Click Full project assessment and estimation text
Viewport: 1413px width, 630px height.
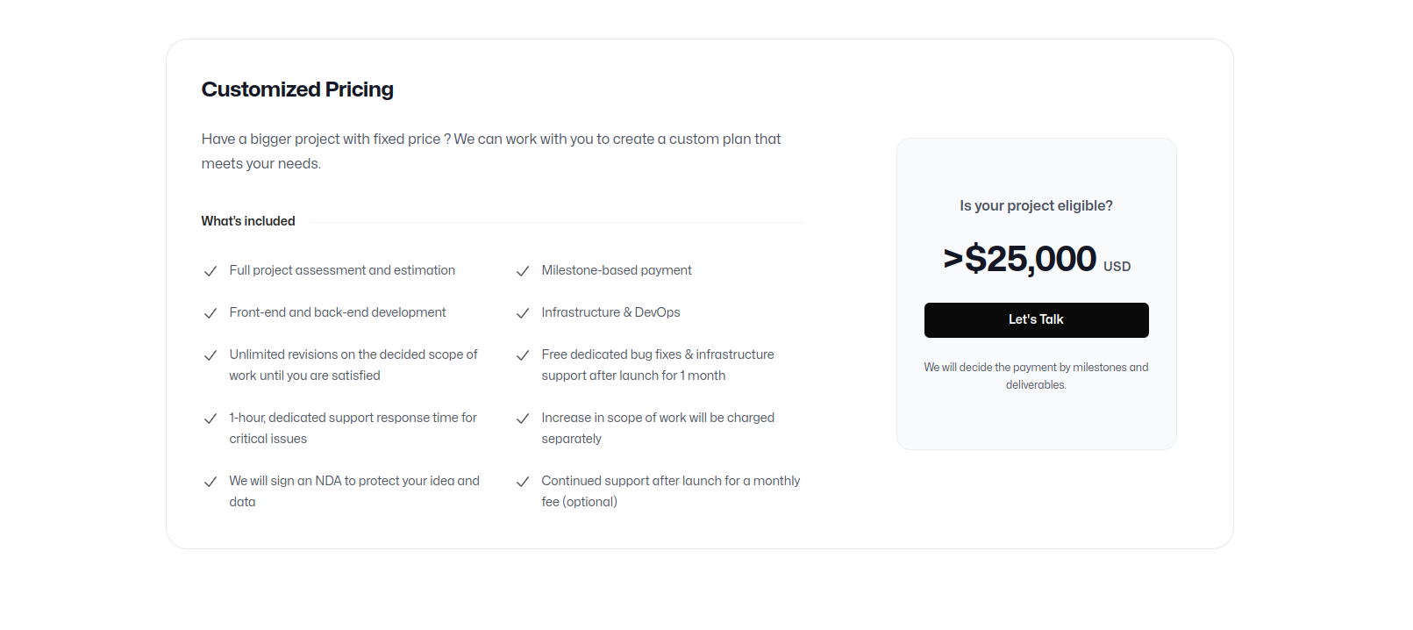[x=342, y=270]
